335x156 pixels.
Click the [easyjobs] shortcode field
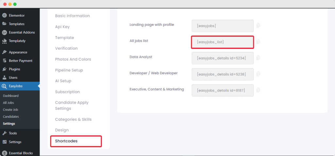tap(222, 26)
